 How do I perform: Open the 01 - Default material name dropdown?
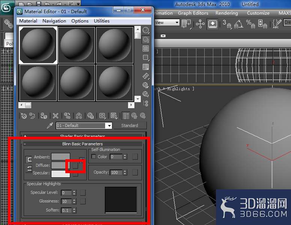(109, 126)
